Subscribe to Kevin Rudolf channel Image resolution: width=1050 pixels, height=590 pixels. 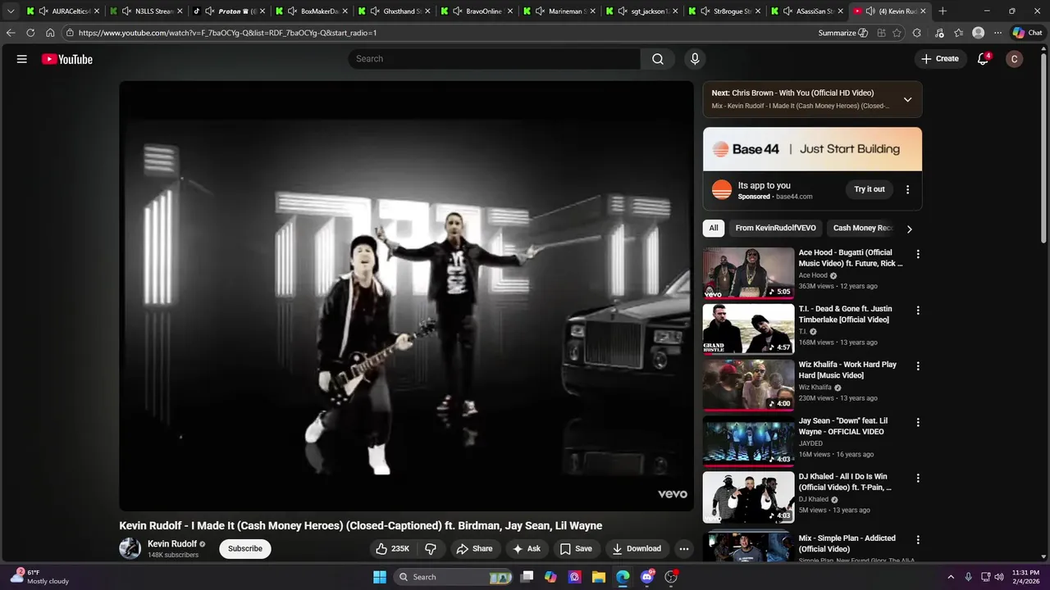coord(245,549)
